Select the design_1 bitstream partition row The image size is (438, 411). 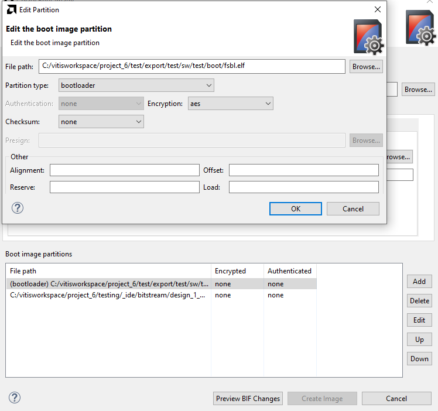161,295
